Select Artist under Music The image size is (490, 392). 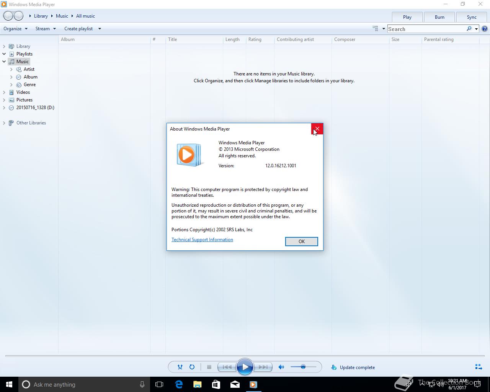point(29,69)
